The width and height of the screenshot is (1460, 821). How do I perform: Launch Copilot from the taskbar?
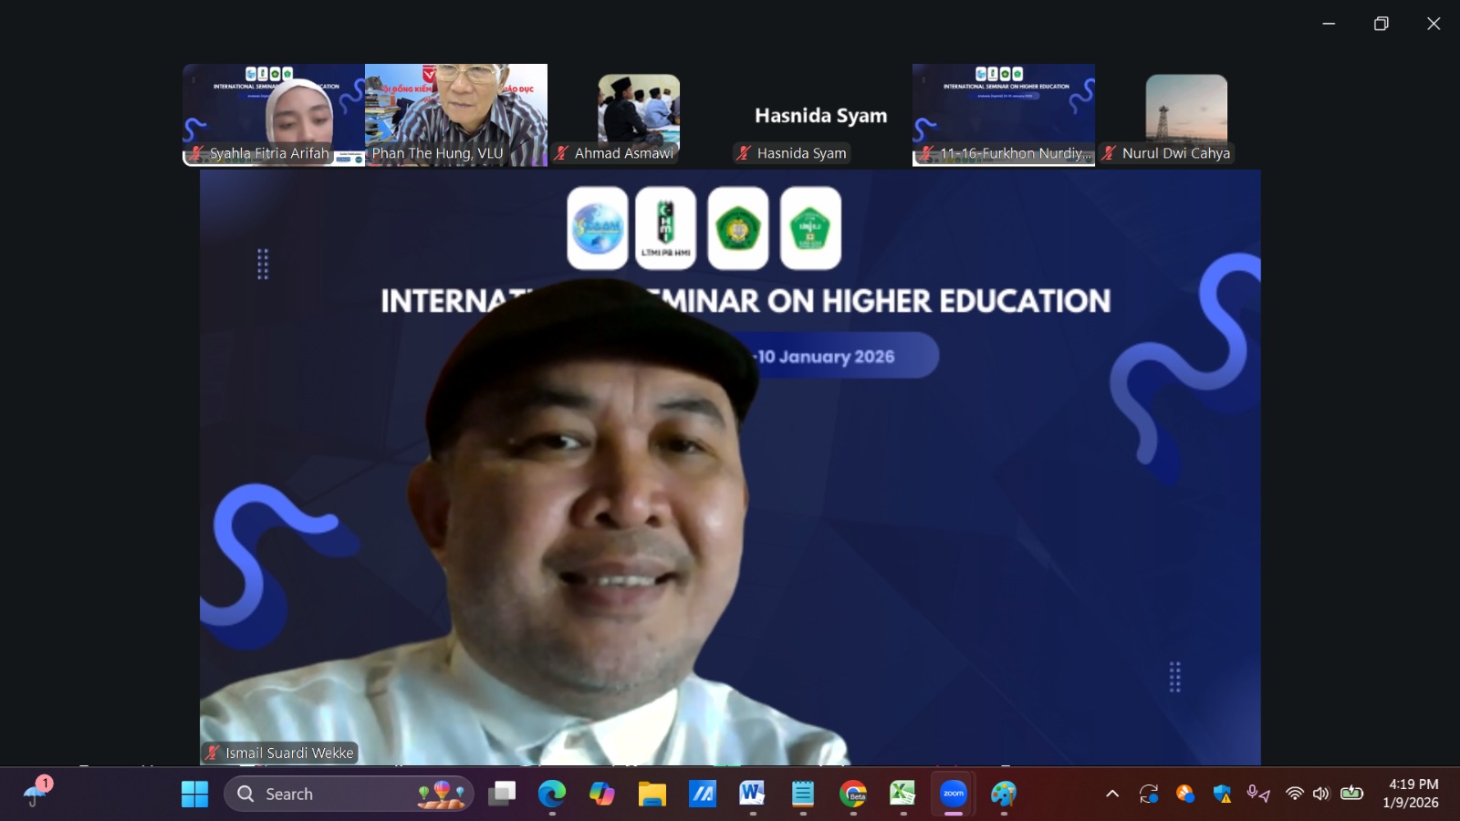tap(601, 794)
